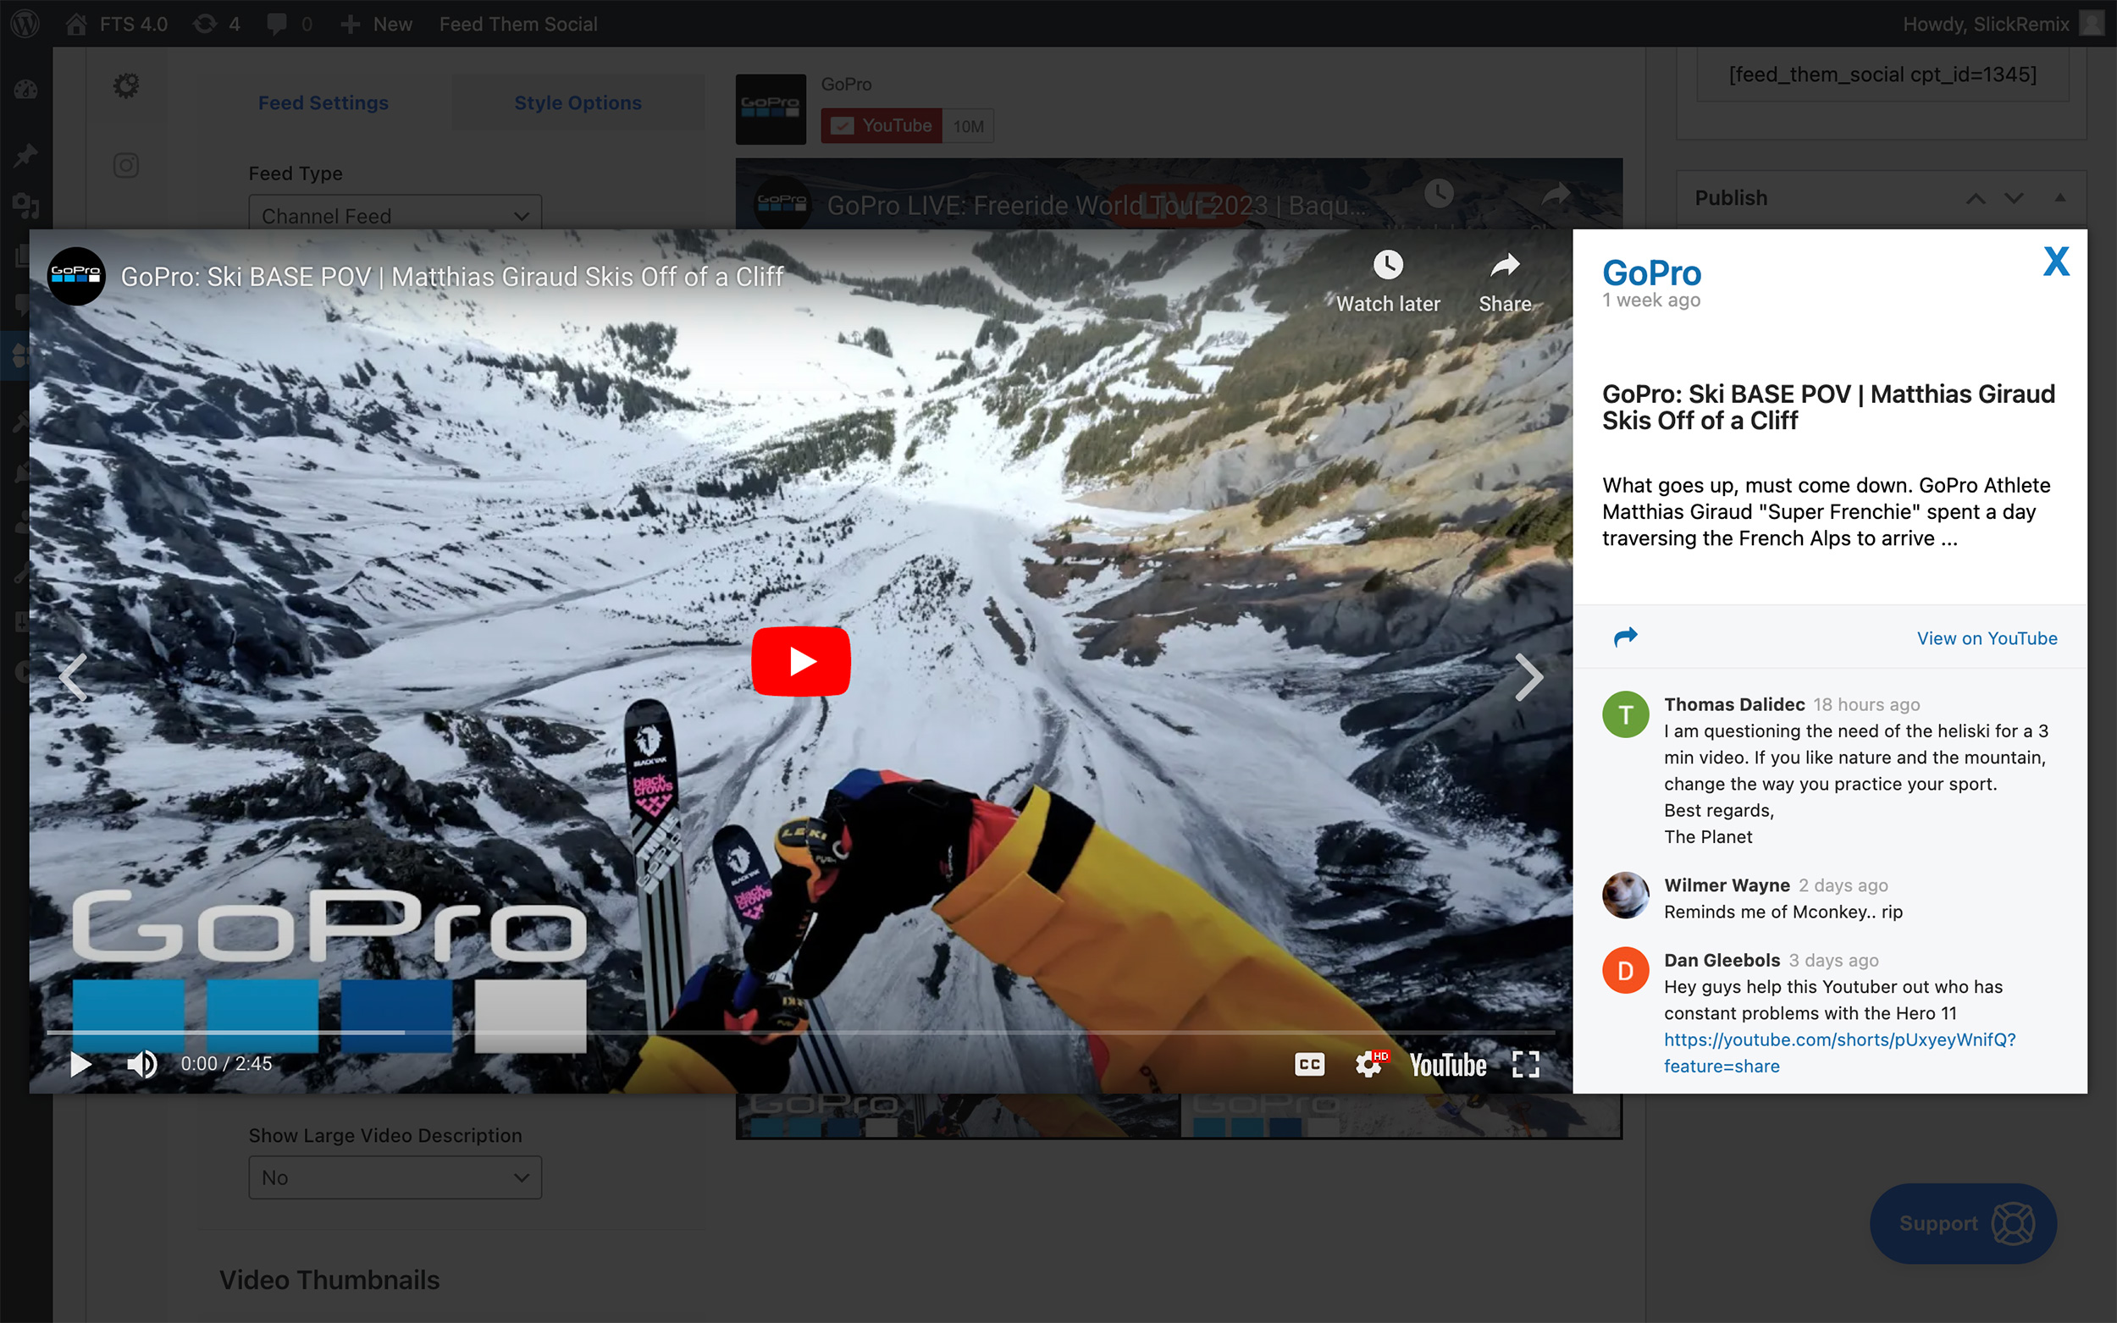Move the Publish box up
The width and height of the screenshot is (2117, 1323).
pos(1976,198)
